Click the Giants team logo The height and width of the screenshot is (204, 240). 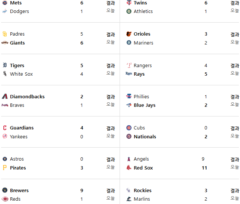[5, 43]
